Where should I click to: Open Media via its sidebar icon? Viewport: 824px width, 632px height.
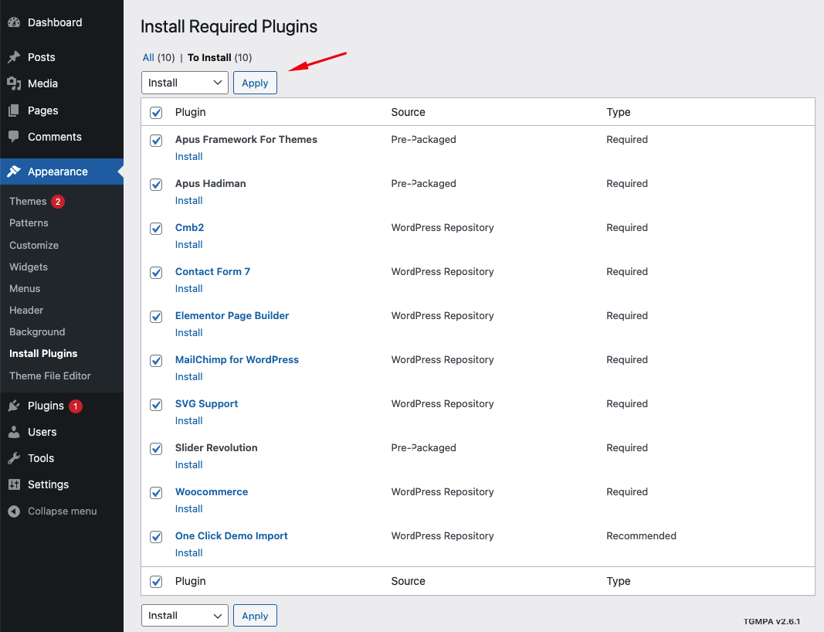pos(14,83)
